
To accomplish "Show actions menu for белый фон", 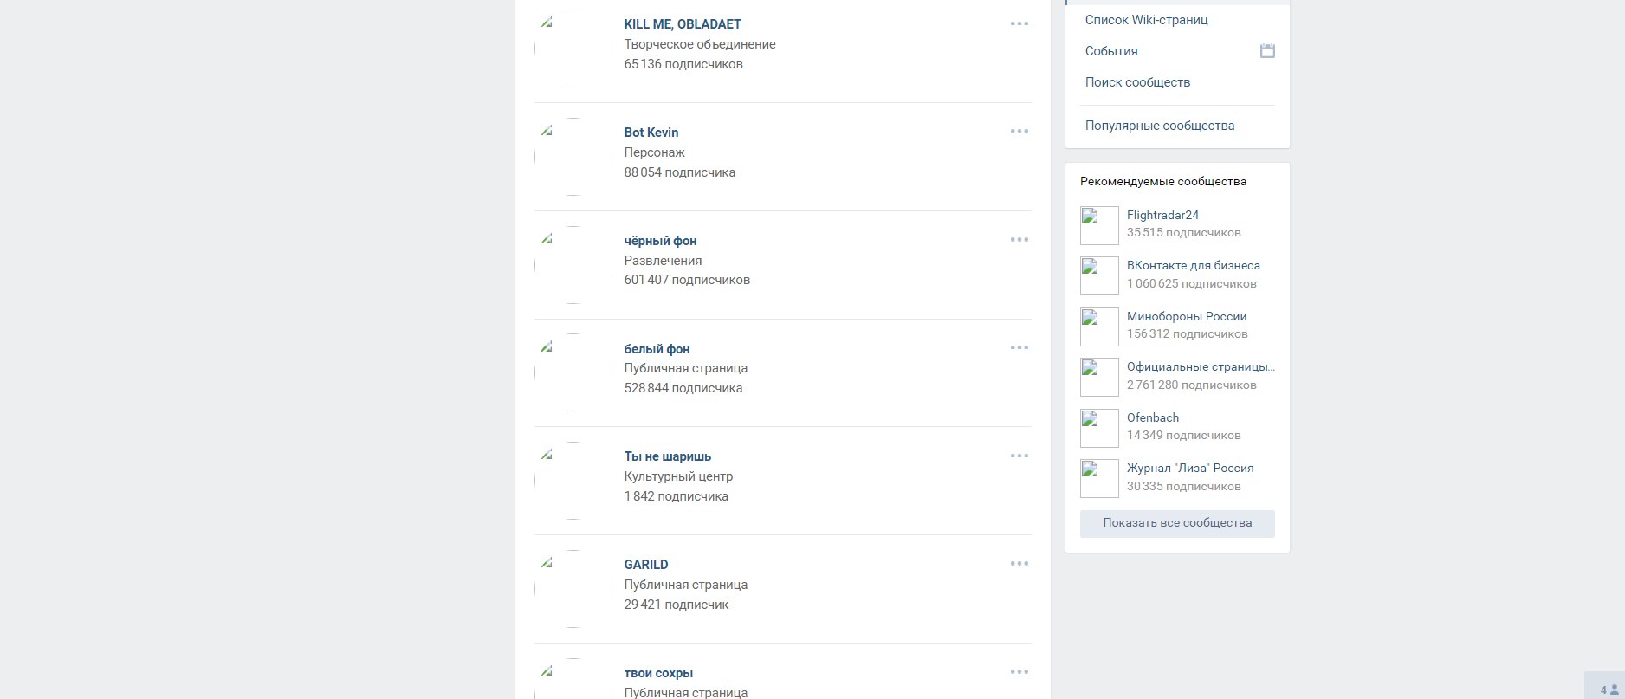I will click(1019, 348).
